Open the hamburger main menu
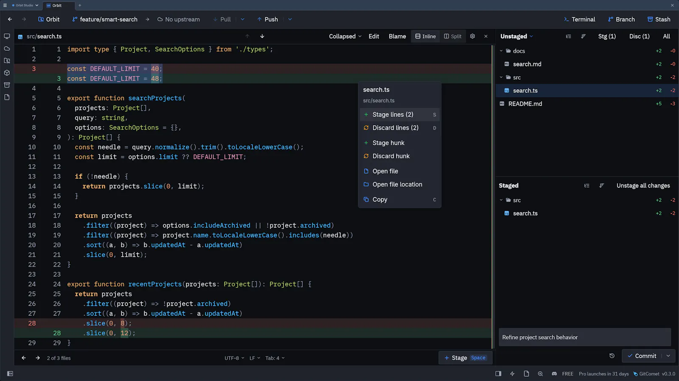 pos(5,6)
